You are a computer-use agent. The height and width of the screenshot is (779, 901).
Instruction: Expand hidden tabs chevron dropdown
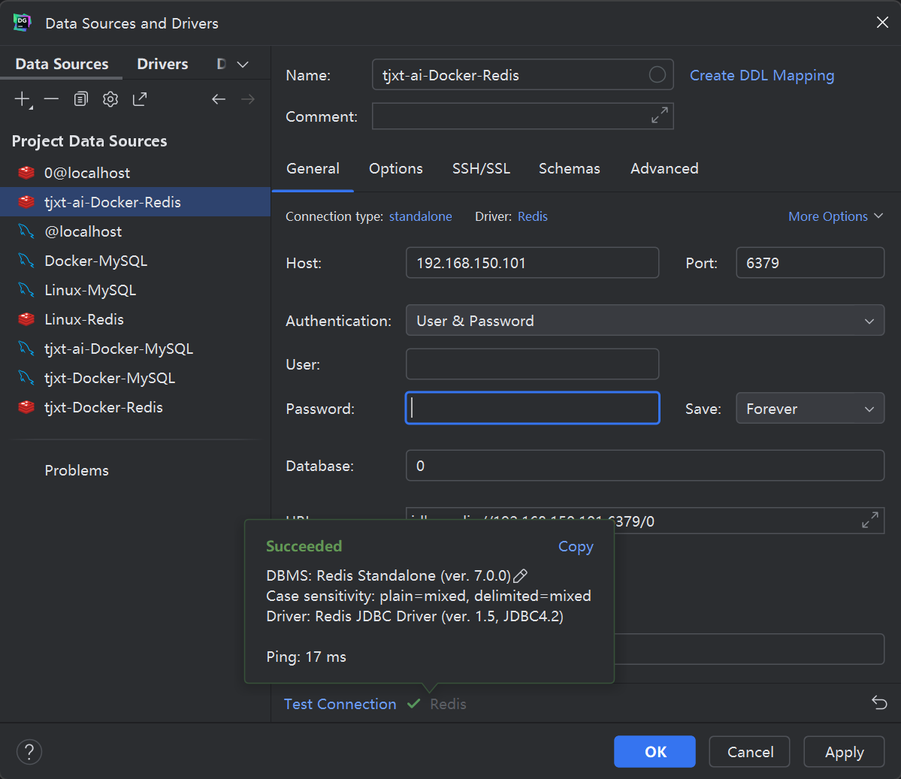pyautogui.click(x=243, y=65)
